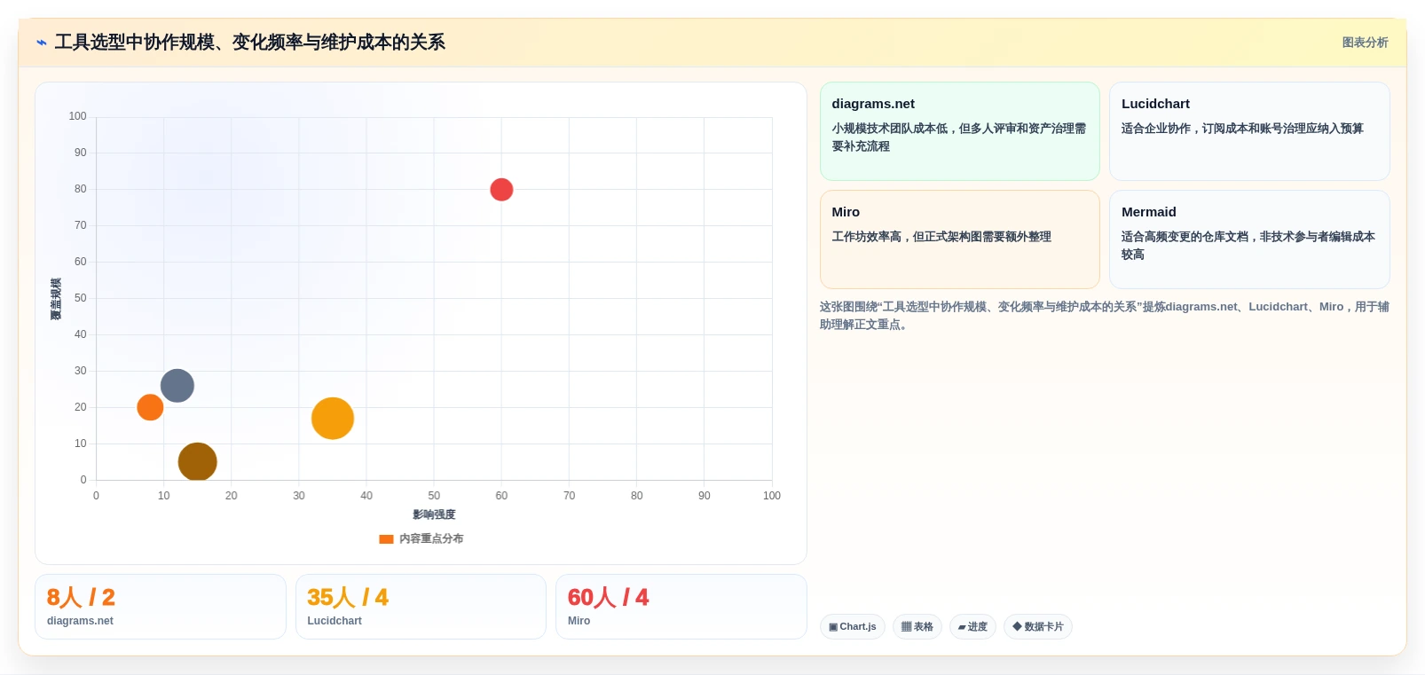This screenshot has width=1425, height=675.
Task: Click the lightning icon beside the title
Action: pyautogui.click(x=41, y=43)
